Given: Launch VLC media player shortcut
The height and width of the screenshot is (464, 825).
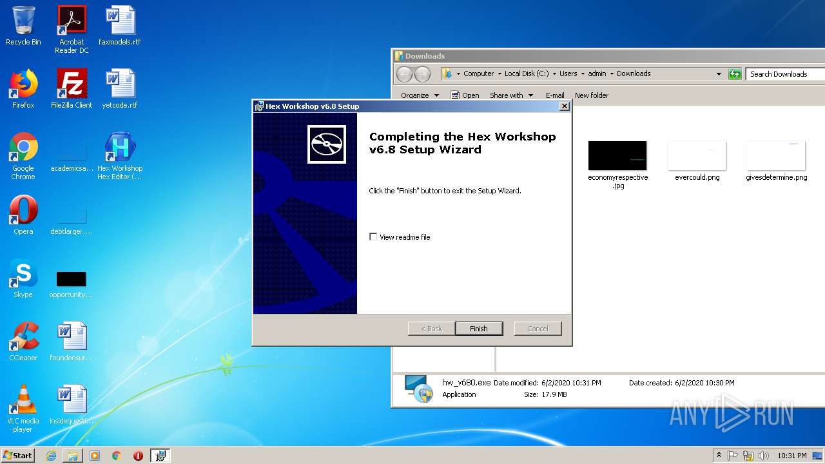Looking at the screenshot, I should click(x=23, y=409).
